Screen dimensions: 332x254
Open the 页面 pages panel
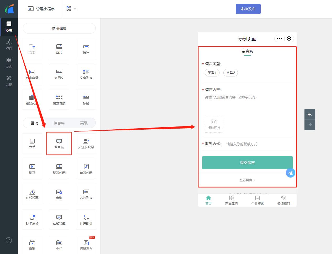click(x=9, y=63)
